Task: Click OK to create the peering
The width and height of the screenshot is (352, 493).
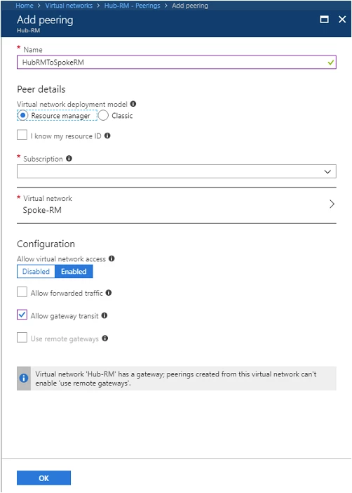Action: tap(43, 478)
